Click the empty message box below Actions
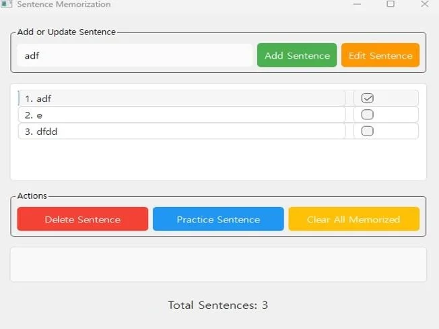 pyautogui.click(x=218, y=264)
